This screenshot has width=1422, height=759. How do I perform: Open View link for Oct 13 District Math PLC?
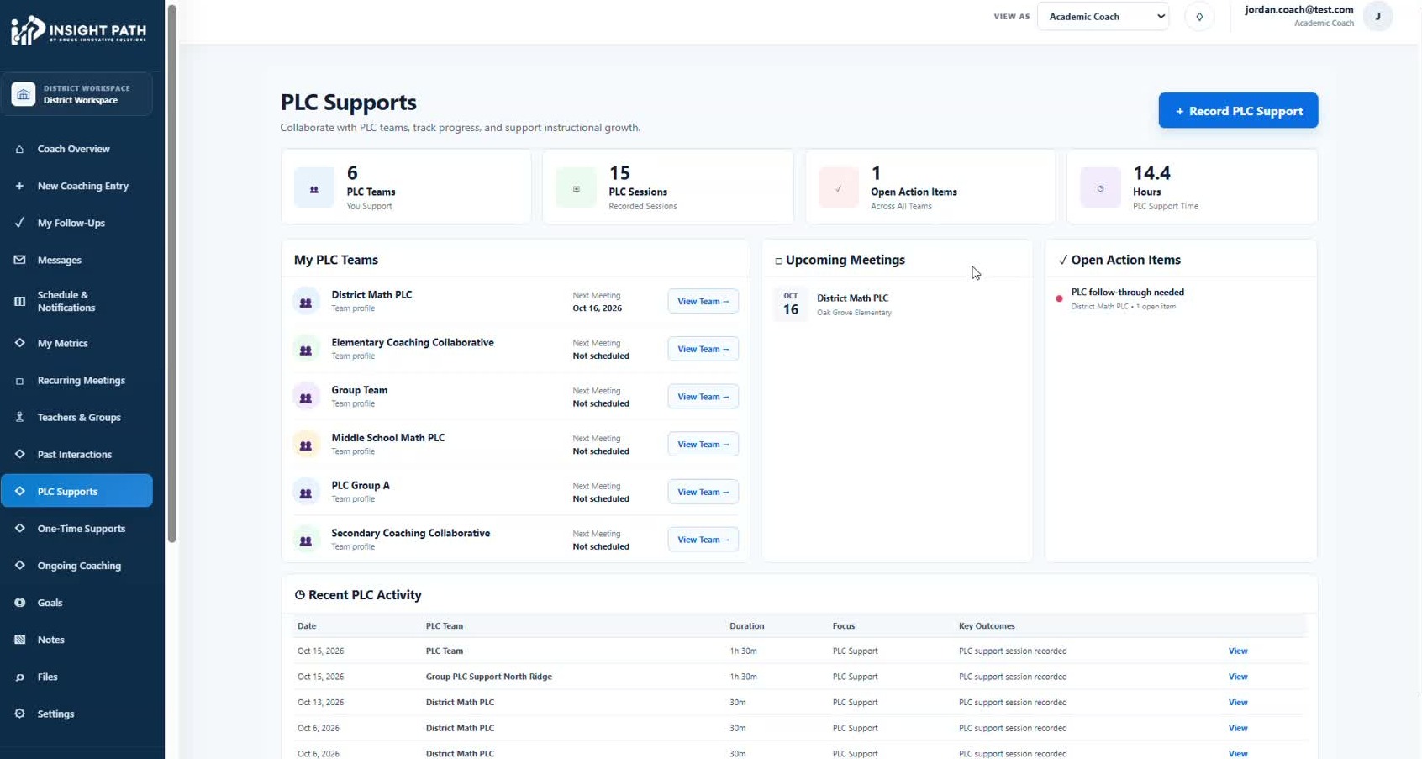[1238, 703]
